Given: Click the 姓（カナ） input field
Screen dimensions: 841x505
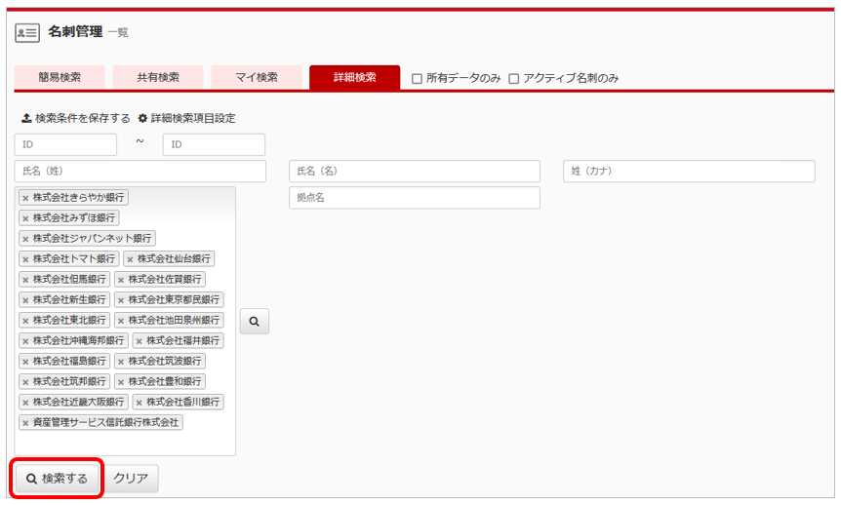Looking at the screenshot, I should pos(689,171).
